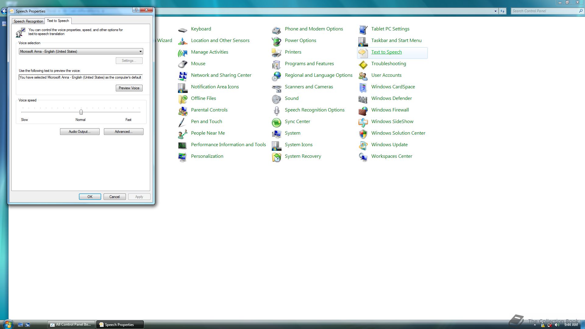Click the system tray clock showing 9:44 AM

click(571, 325)
